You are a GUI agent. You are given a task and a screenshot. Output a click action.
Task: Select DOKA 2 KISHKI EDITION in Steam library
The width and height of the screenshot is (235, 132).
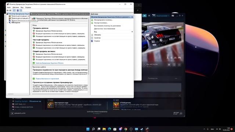[22, 107]
